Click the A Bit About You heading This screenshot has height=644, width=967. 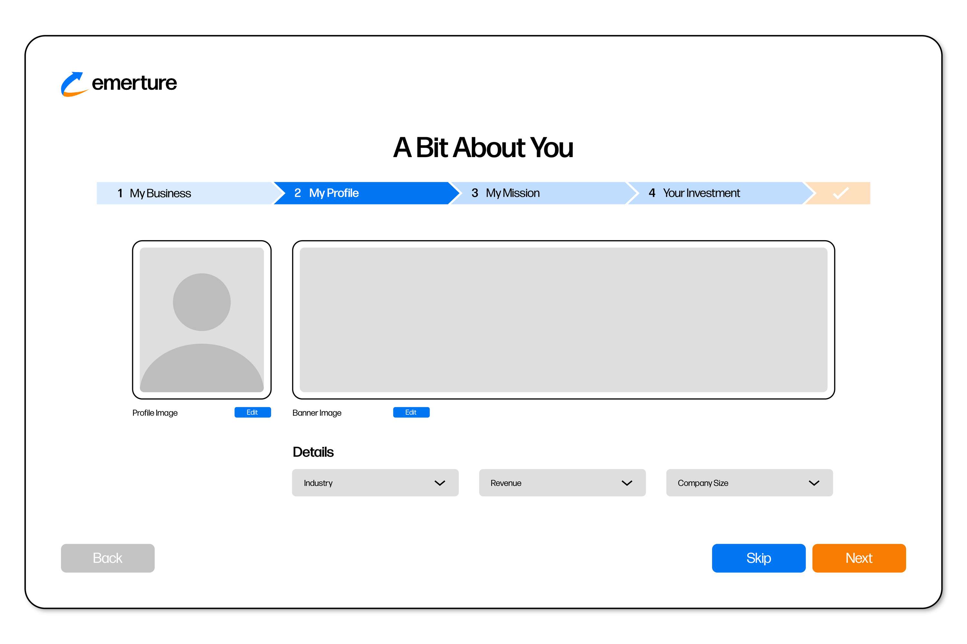pos(483,147)
